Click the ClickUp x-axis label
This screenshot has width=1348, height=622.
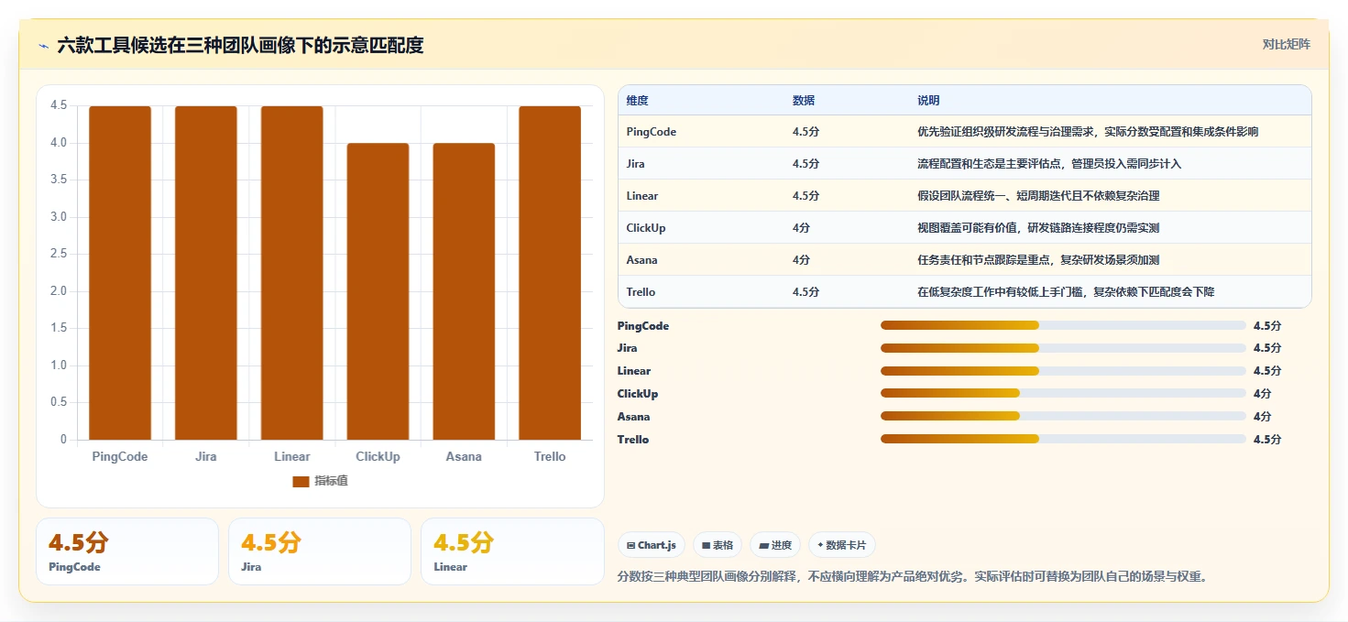tap(378, 456)
